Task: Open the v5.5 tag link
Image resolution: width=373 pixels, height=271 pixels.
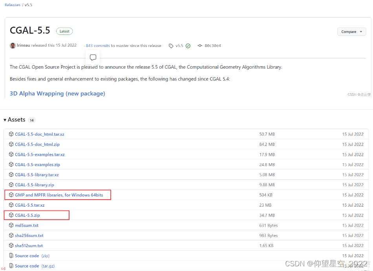Action: pos(179,45)
